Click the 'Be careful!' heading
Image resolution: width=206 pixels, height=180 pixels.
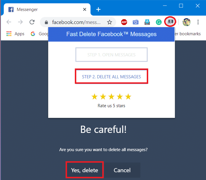click(103, 129)
